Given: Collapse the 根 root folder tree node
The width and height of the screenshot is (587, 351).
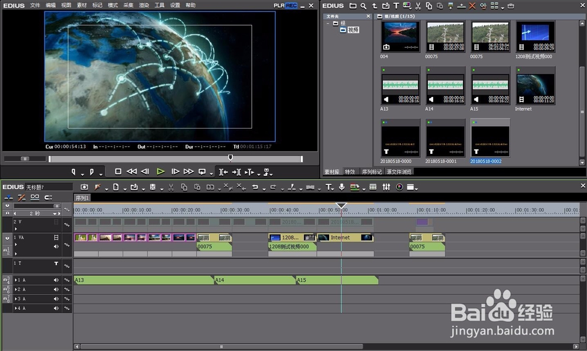Looking at the screenshot, I should click(328, 23).
